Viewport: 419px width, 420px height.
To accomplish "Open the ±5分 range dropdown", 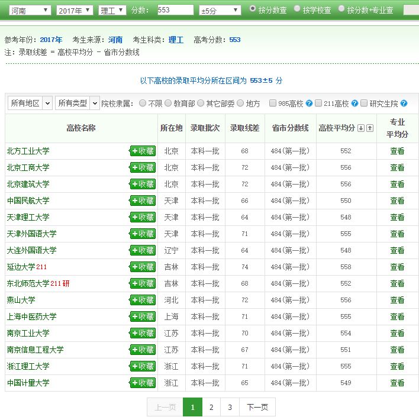I will [x=220, y=11].
